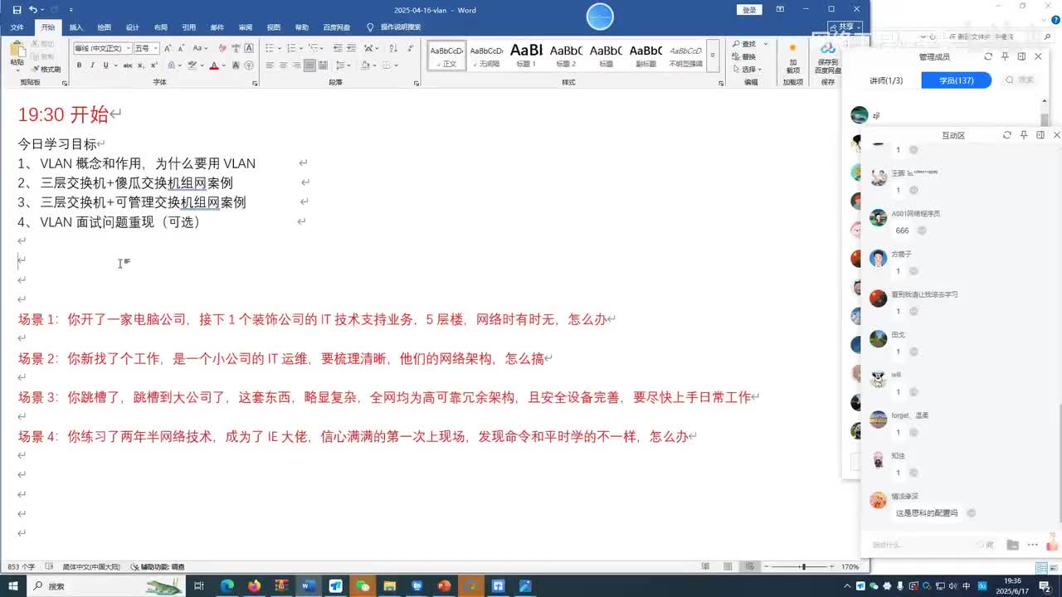Pin the 互动区 panel
Viewport: 1062px width, 597px height.
(1024, 135)
